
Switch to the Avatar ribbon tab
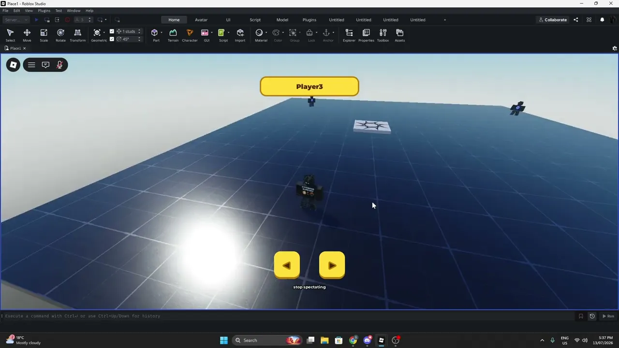201,20
